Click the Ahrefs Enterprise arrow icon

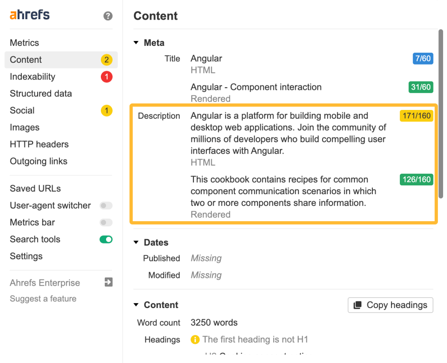point(107,282)
